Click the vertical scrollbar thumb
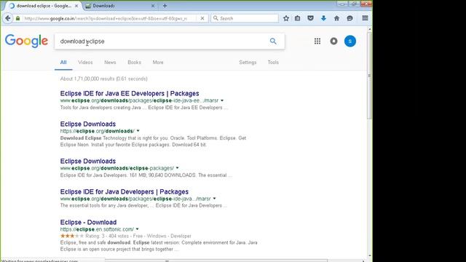The width and height of the screenshot is (466, 262). pos(369,76)
